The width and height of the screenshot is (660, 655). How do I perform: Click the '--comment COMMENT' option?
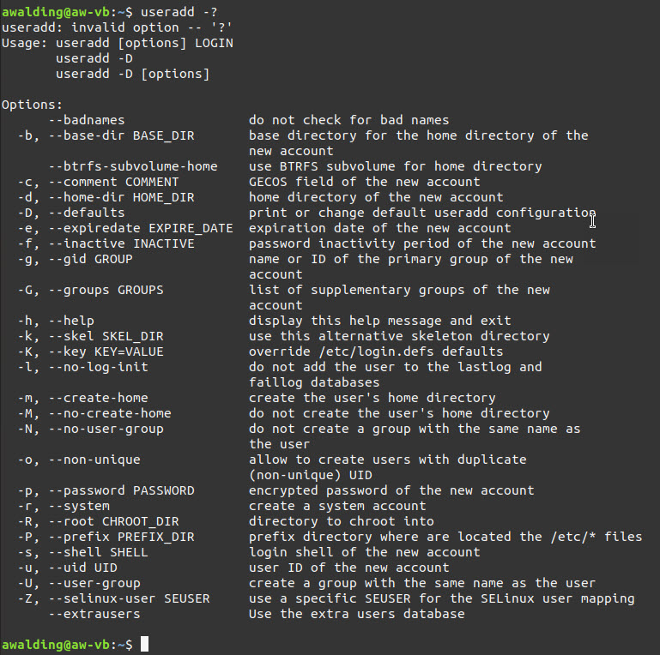point(106,182)
